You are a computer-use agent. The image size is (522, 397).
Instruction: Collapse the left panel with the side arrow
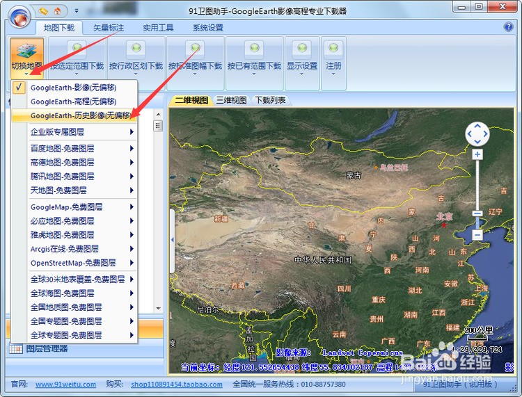172,240
